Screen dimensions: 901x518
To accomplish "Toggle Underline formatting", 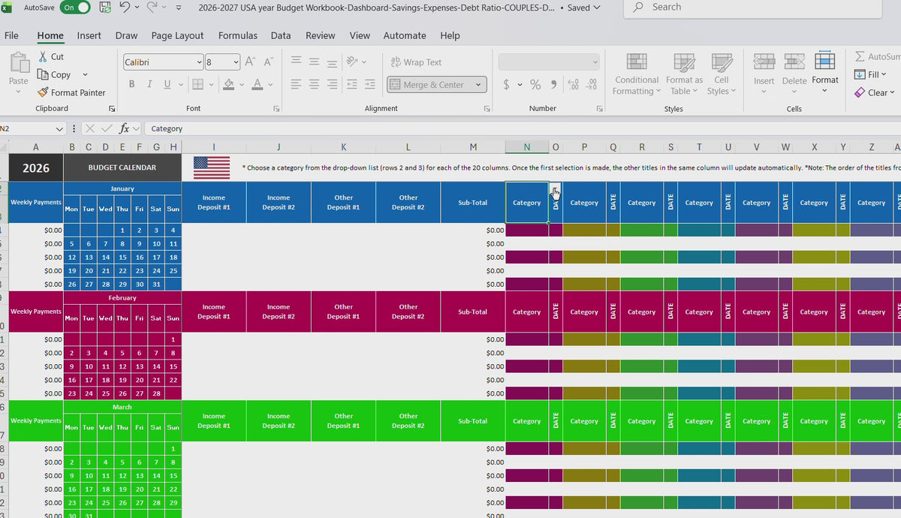I will [x=167, y=84].
